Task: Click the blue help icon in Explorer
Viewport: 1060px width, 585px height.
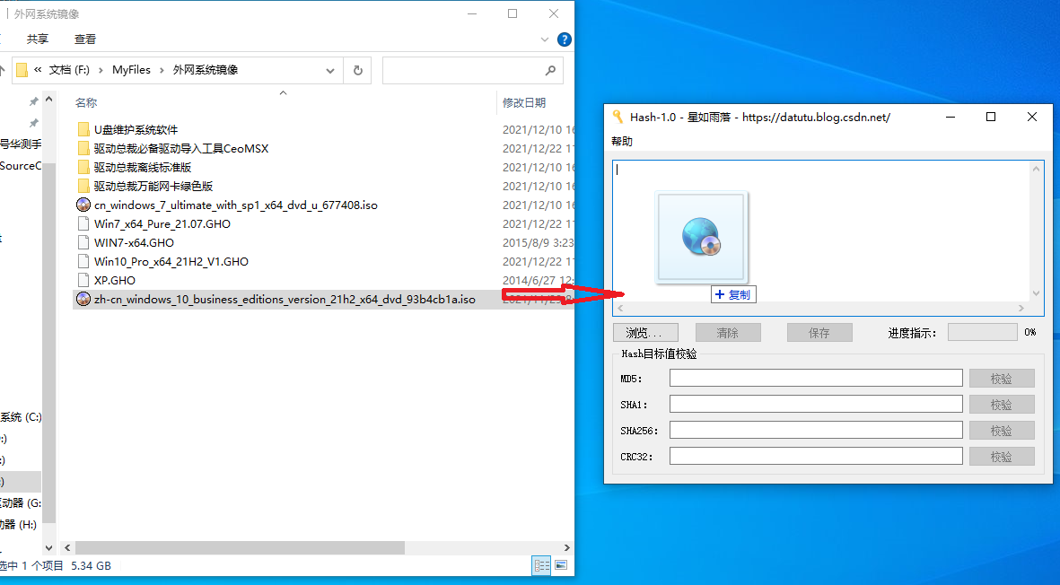Action: tap(564, 39)
